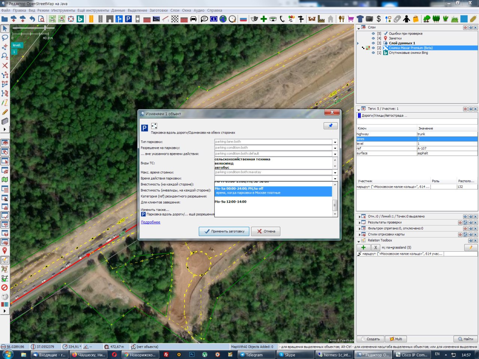Open the Макс. время стоянки dropdown arrow
This screenshot has width=479, height=359.
point(335,172)
